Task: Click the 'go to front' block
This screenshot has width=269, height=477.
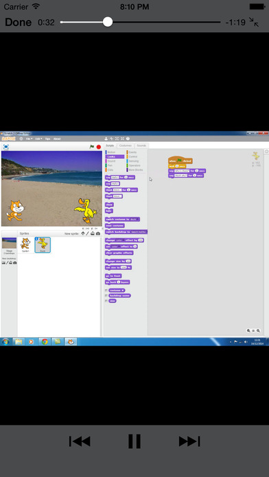Action: 113,276
